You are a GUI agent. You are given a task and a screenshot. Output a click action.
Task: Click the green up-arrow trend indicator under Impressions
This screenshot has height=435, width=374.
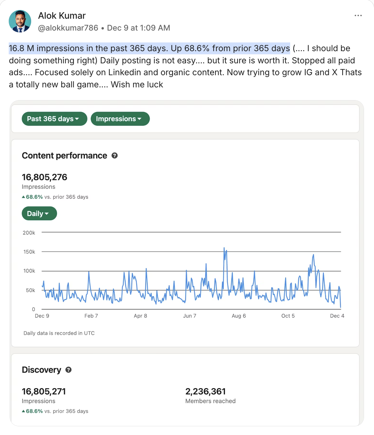(x=23, y=197)
